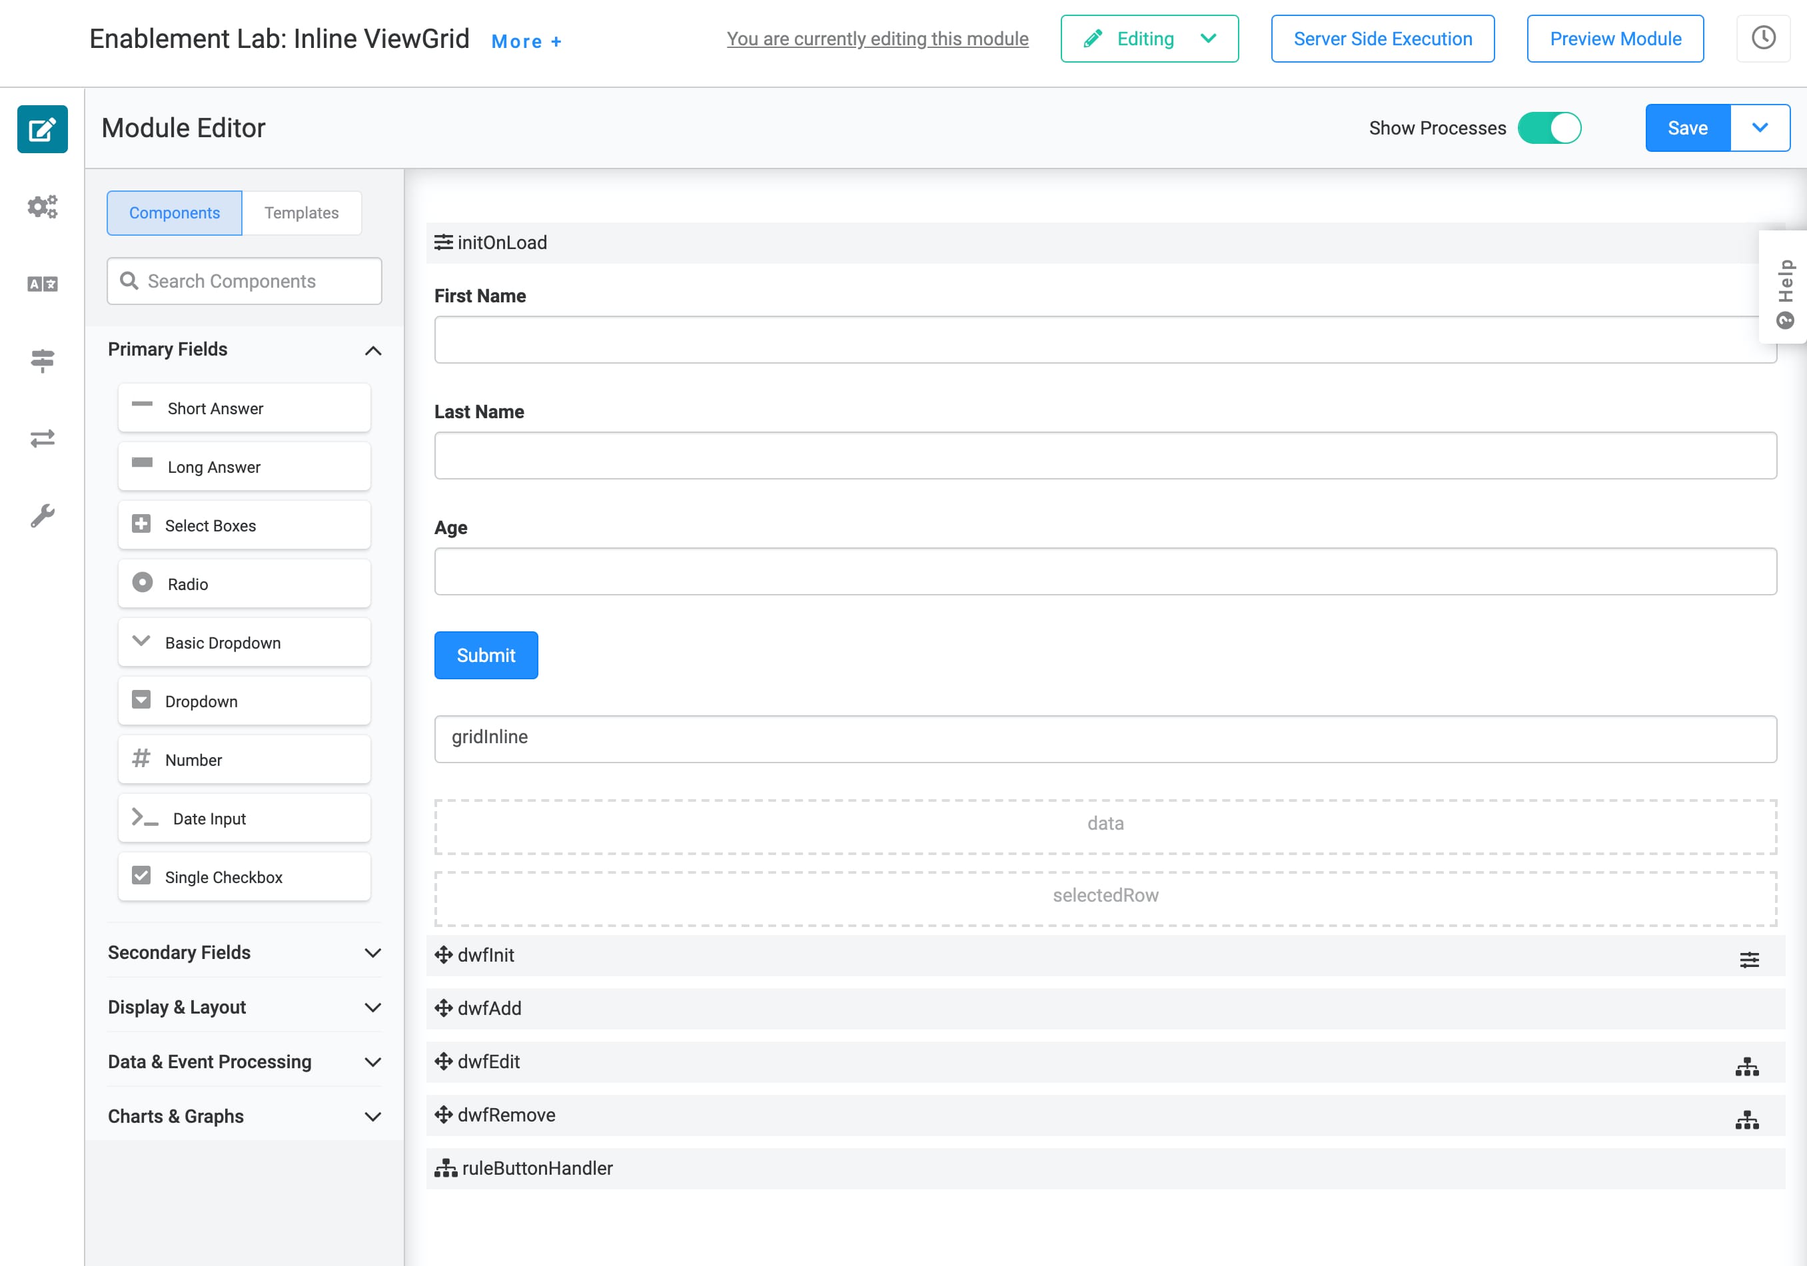Open the wrench tools sidebar icon
The image size is (1807, 1266).
[x=43, y=515]
